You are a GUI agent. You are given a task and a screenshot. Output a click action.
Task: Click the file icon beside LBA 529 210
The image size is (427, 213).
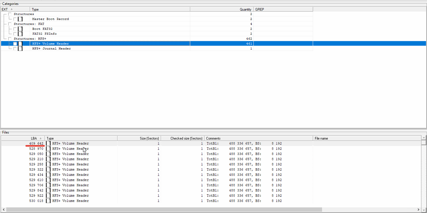point(48,159)
